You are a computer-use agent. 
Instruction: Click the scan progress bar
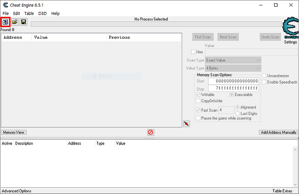156,24
